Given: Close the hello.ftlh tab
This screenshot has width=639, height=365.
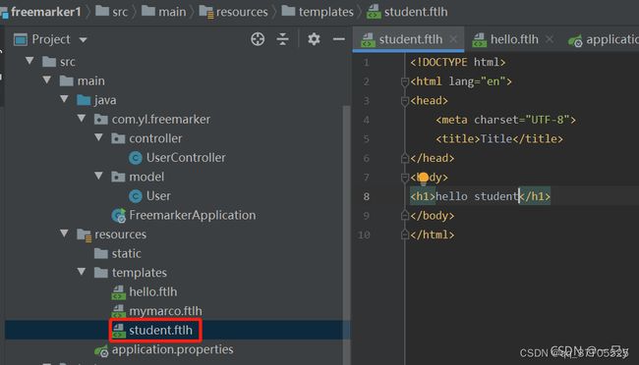Looking at the screenshot, I should tap(550, 39).
